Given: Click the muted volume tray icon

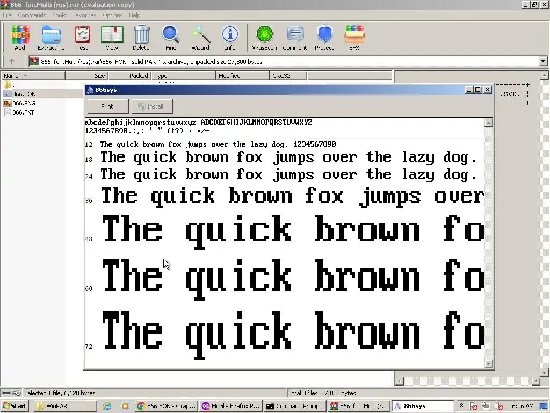Looking at the screenshot, I should [498, 407].
